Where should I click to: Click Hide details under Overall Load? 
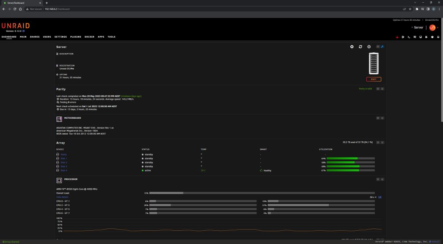click(62, 197)
